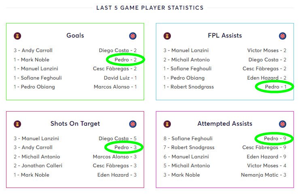
Task: Click West Ham crest in Shots On Target panel
Action: pos(17,124)
